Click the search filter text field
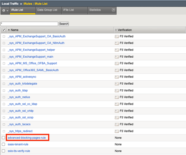186x155 pixels. [x=29, y=24]
